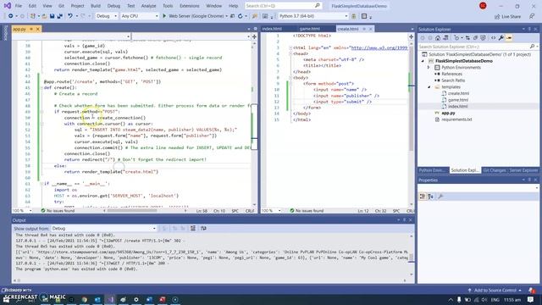Open Properties wrench icon in Solution Explorer

tap(501, 37)
